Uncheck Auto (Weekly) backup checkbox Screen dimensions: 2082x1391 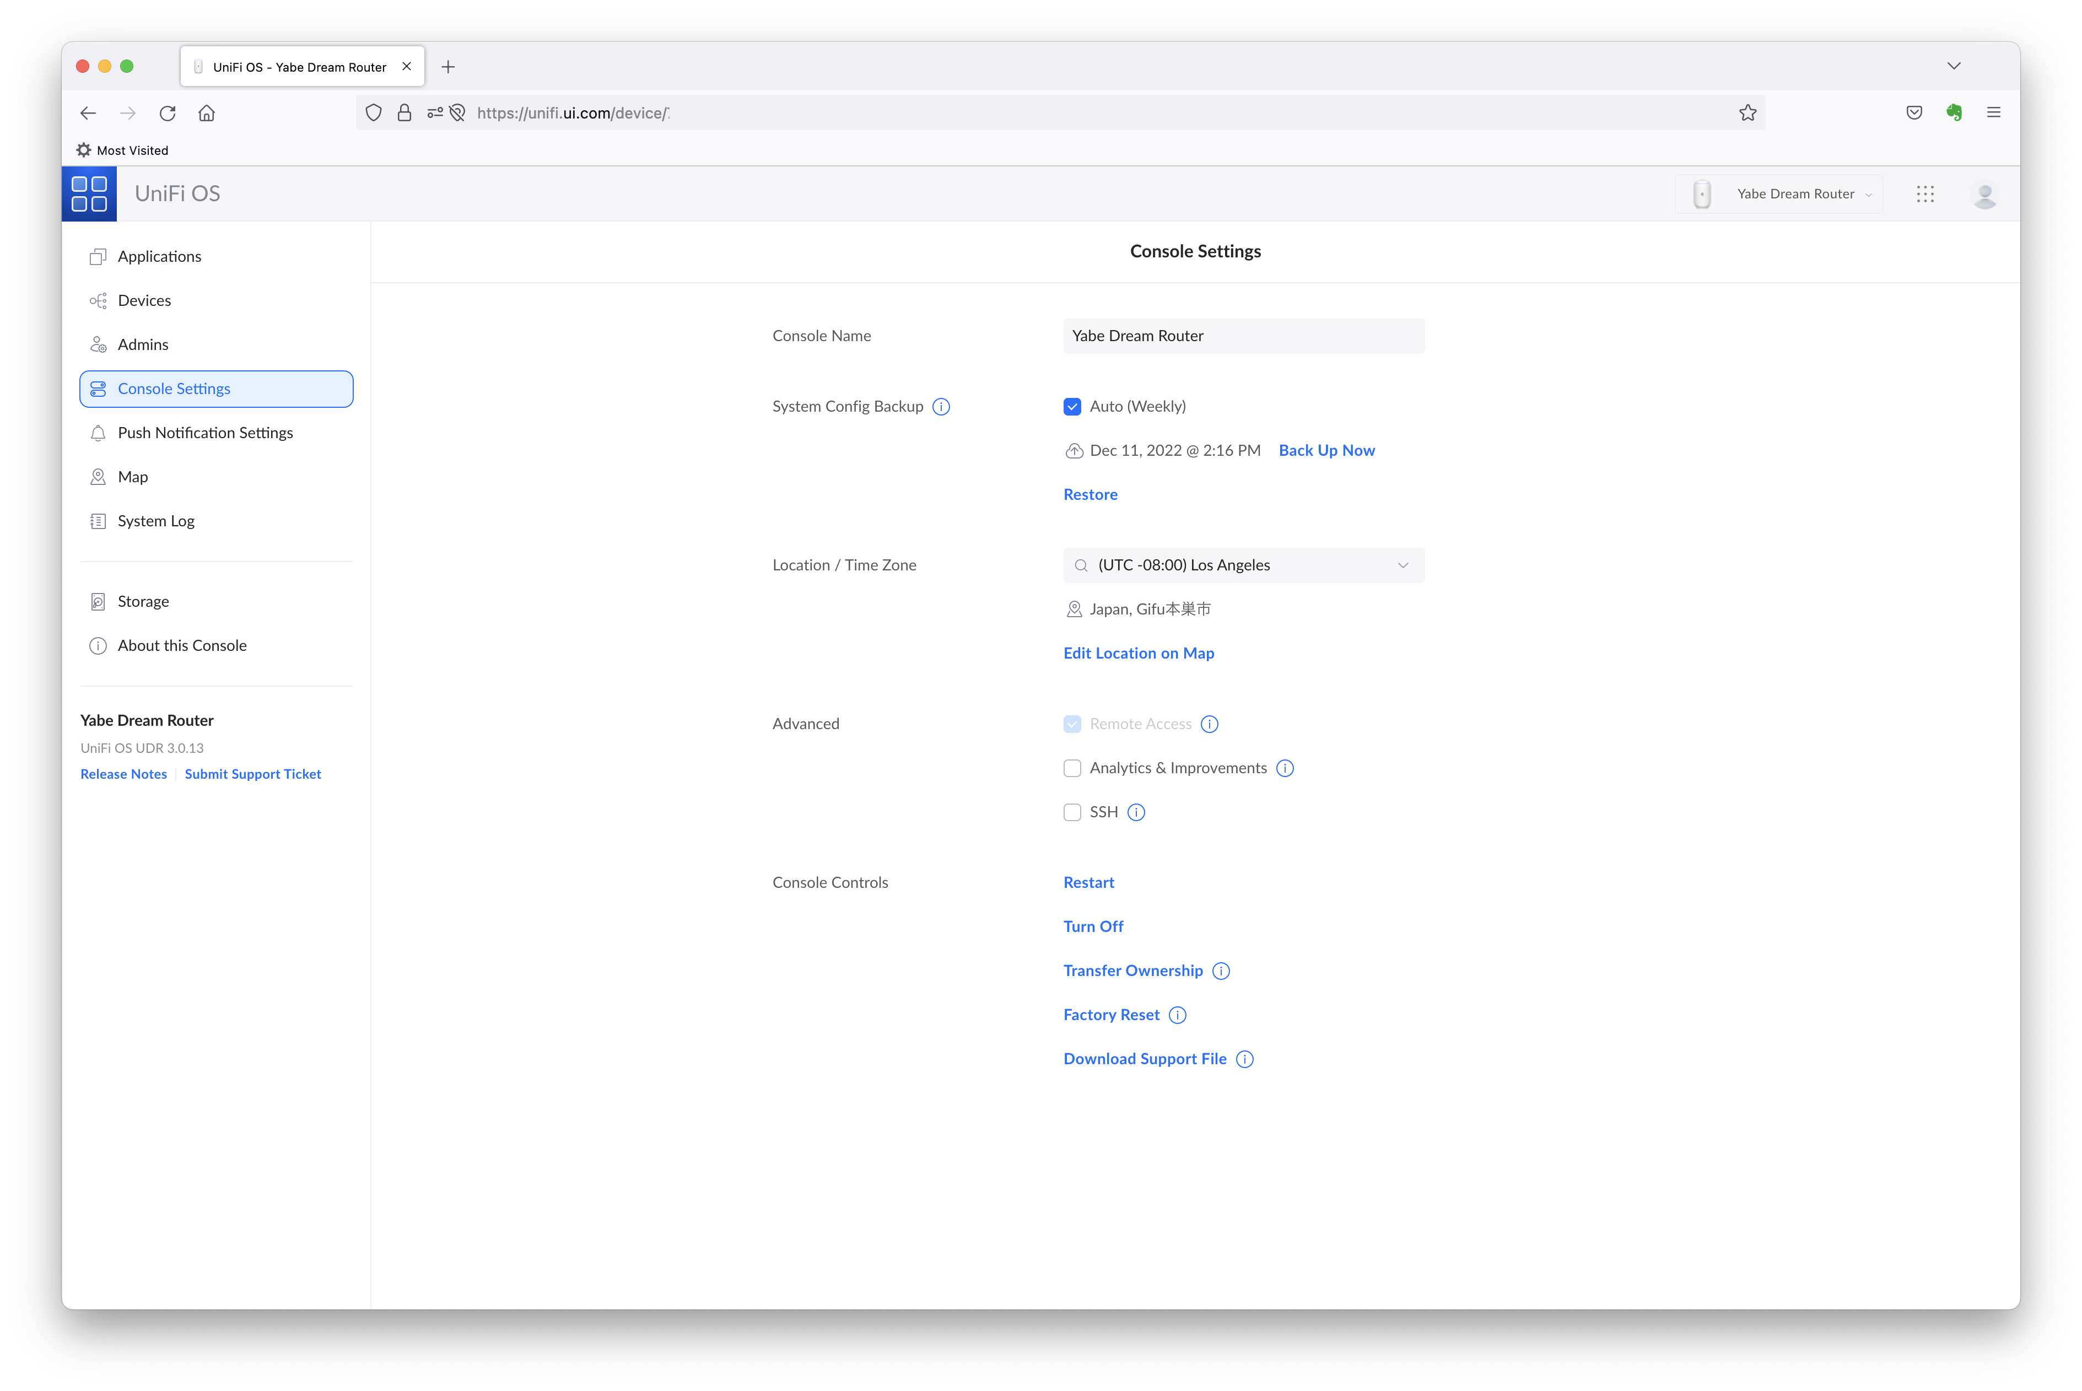tap(1072, 406)
